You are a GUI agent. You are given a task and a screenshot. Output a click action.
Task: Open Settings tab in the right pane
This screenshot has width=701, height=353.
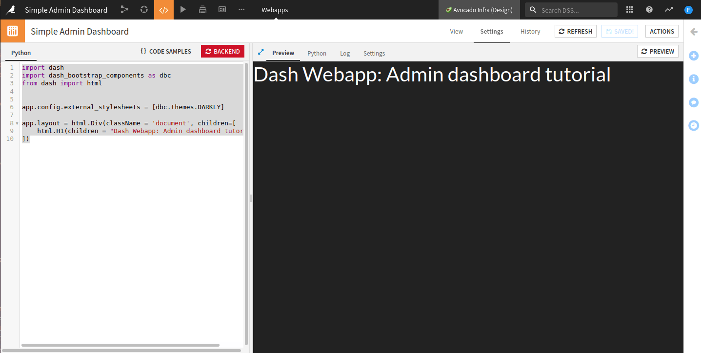374,53
